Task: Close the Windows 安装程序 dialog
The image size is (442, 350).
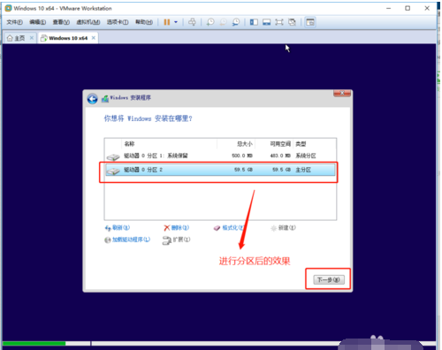Action: point(342,93)
